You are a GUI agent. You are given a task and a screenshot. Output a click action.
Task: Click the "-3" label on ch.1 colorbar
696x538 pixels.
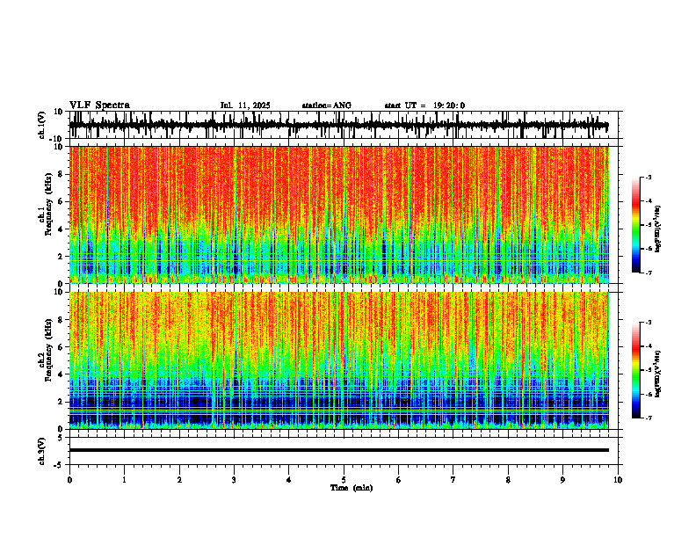coord(649,177)
